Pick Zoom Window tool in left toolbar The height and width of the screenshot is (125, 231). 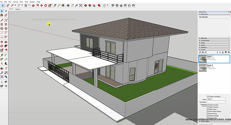6,73
